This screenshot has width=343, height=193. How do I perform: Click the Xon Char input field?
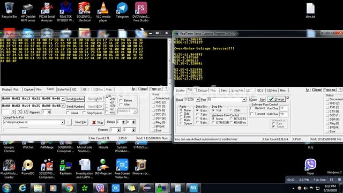[x=284, y=108]
